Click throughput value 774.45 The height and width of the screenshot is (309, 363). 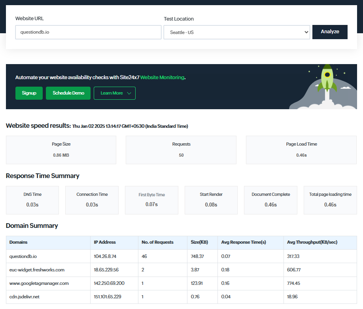pos(293,283)
